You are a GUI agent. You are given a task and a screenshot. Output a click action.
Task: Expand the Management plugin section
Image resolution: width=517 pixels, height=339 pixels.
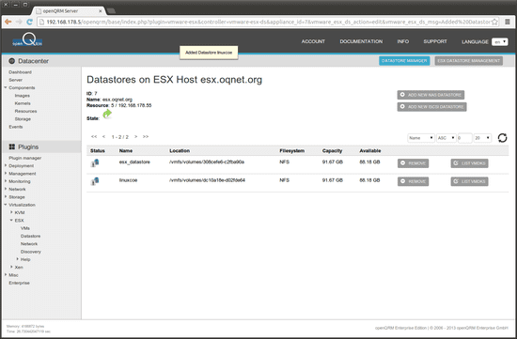(6, 174)
